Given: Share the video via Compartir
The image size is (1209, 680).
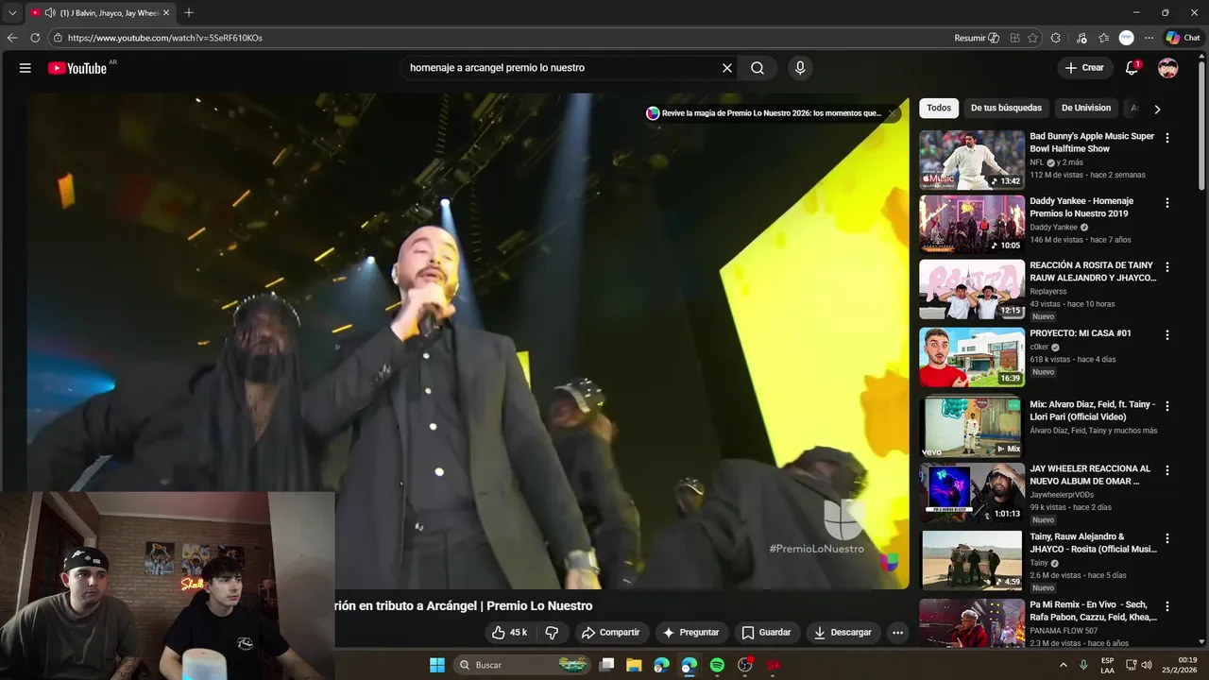Looking at the screenshot, I should click(x=610, y=633).
